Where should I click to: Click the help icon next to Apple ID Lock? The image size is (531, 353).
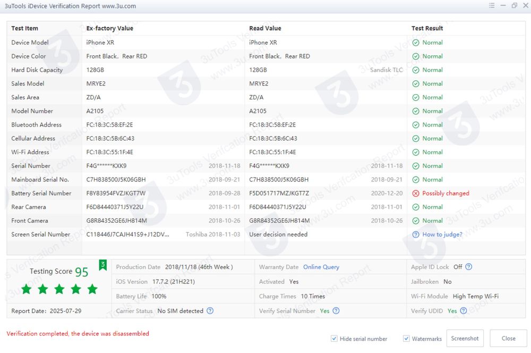(x=469, y=267)
